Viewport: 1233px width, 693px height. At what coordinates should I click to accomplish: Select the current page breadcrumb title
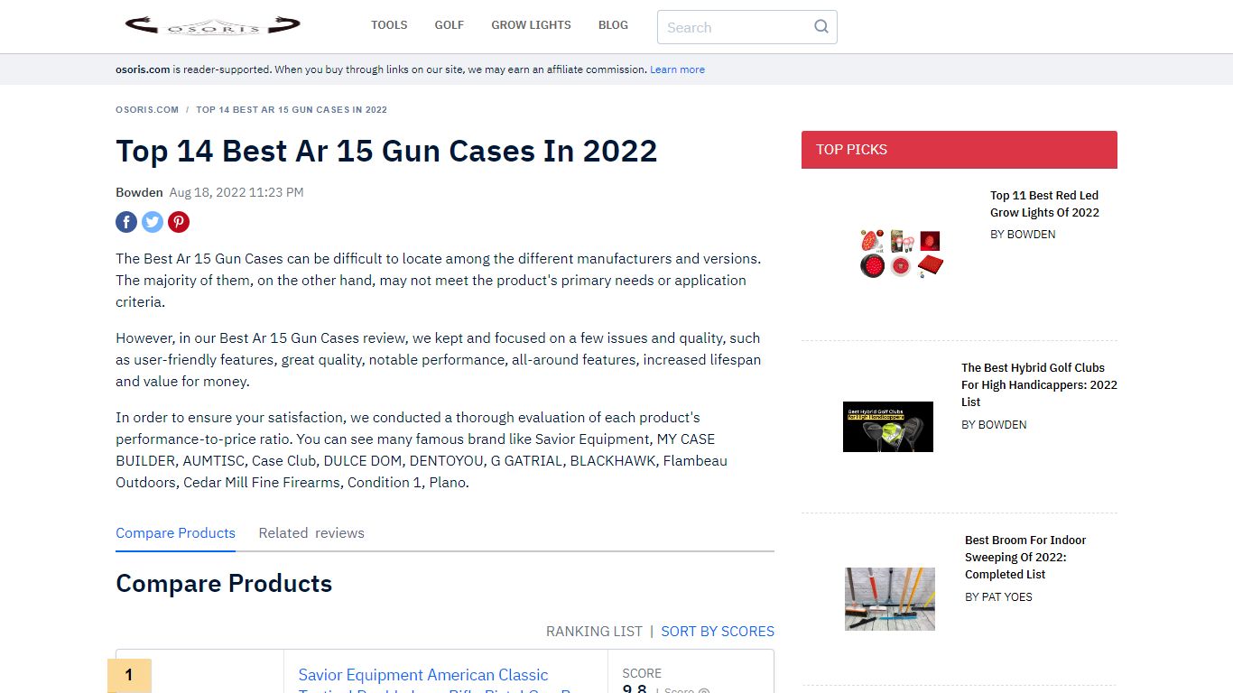pos(292,110)
